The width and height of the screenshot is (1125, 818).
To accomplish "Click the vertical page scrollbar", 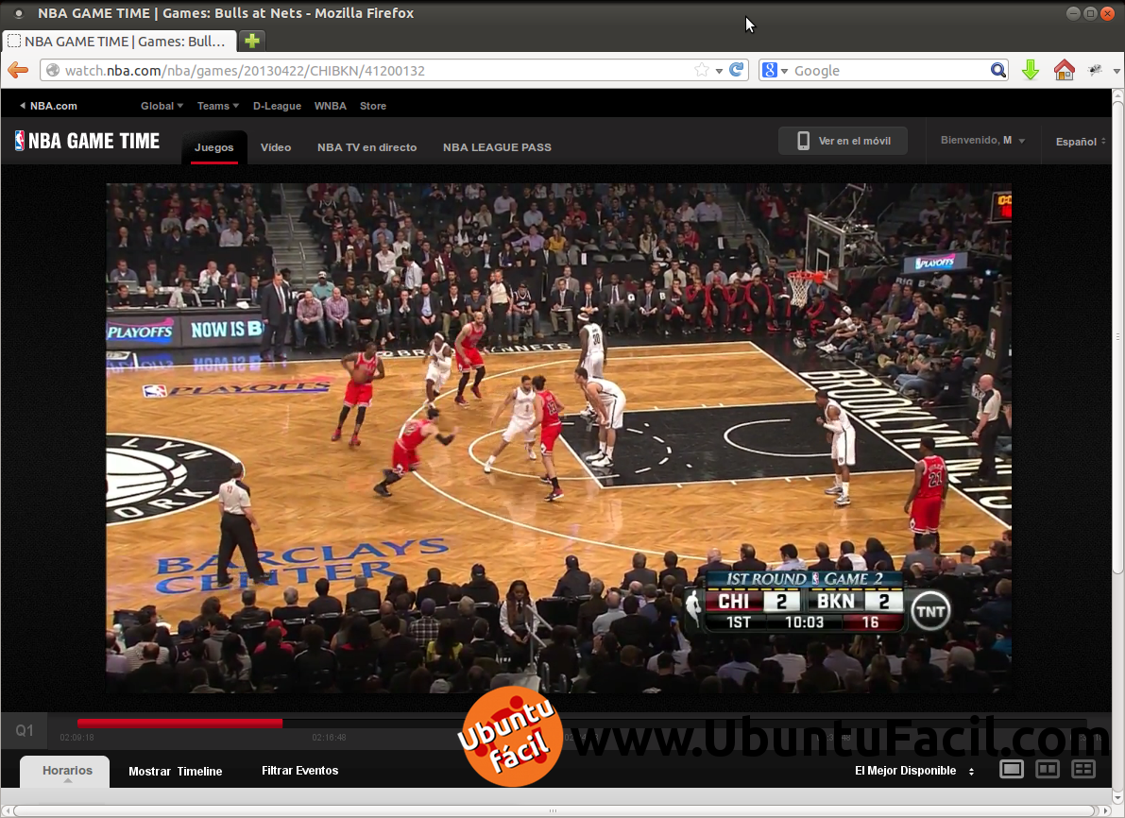I will click(1117, 337).
